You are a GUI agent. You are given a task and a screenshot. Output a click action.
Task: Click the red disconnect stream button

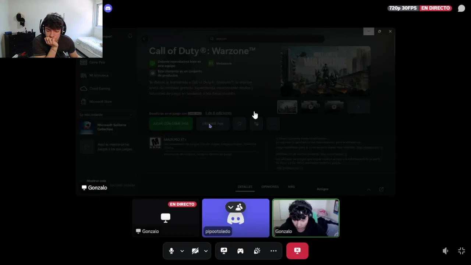click(x=297, y=251)
